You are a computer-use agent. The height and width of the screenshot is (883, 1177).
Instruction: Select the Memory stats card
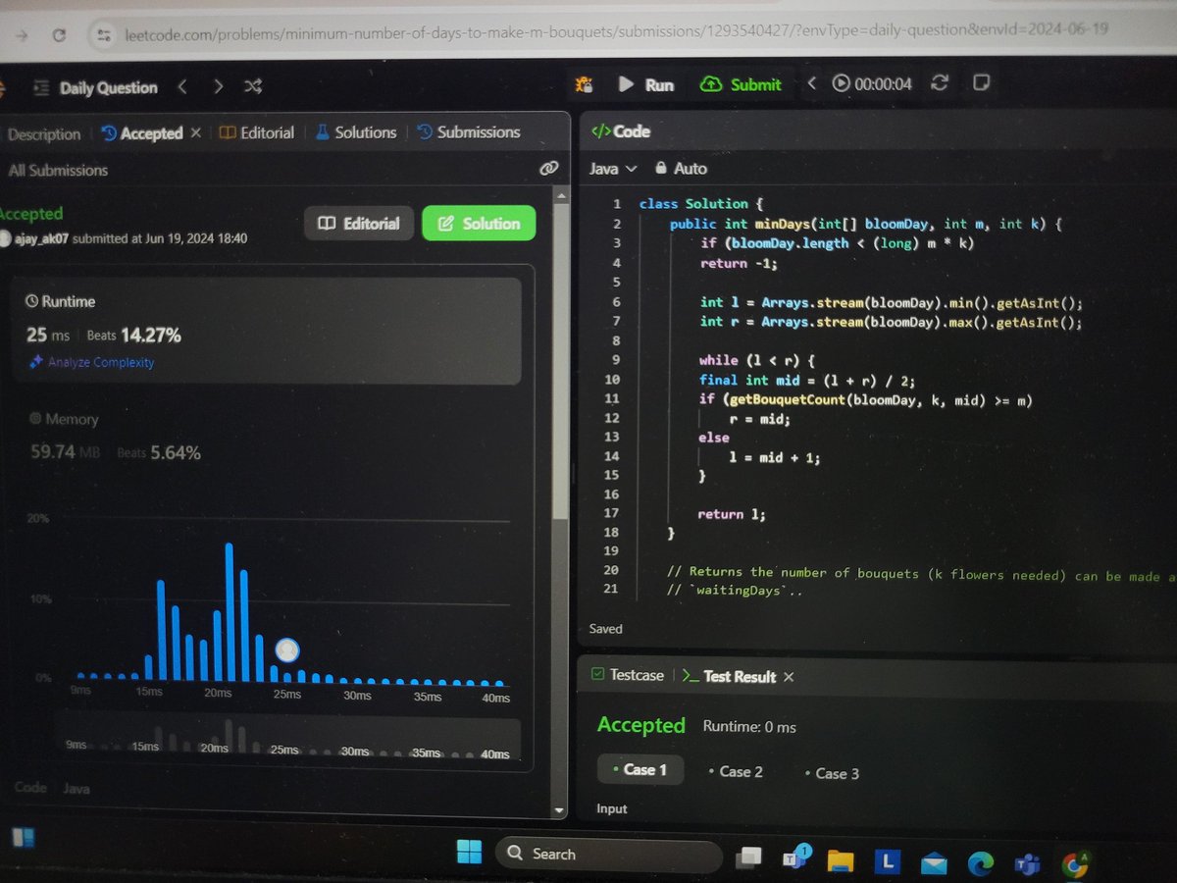(x=266, y=436)
